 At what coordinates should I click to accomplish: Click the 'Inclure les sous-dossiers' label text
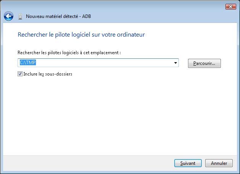(x=48, y=74)
